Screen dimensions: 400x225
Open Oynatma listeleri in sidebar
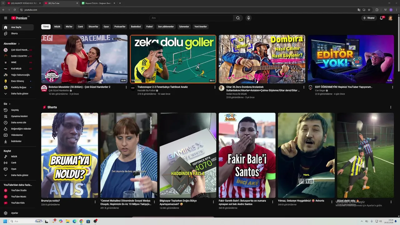(x=18, y=116)
